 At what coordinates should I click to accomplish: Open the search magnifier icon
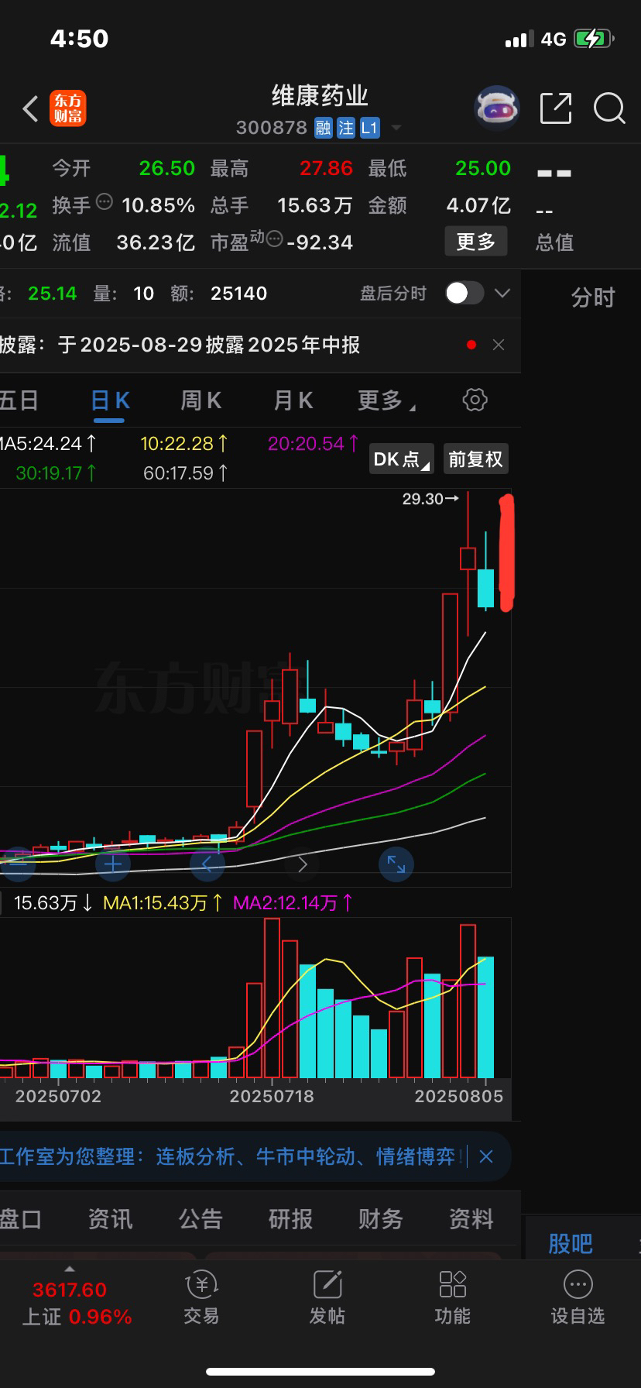(609, 108)
